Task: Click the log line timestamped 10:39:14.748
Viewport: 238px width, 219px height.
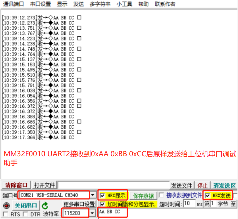Action: 42,49
